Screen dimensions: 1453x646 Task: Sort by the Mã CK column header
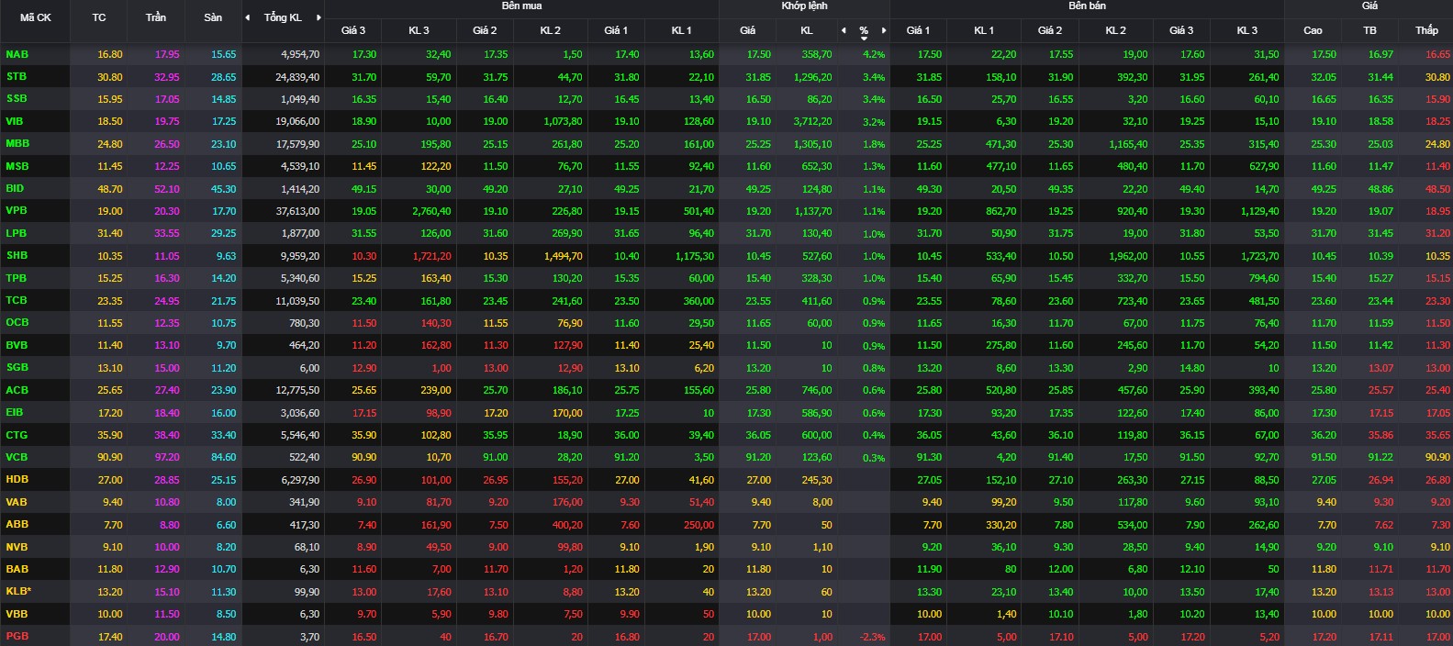pos(36,17)
